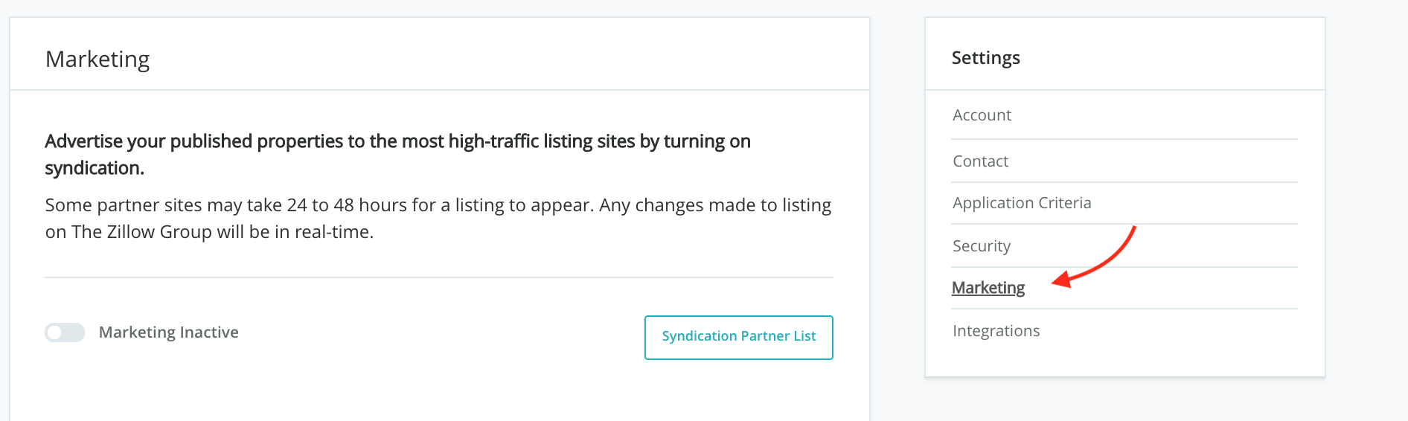Open Security settings

[981, 246]
